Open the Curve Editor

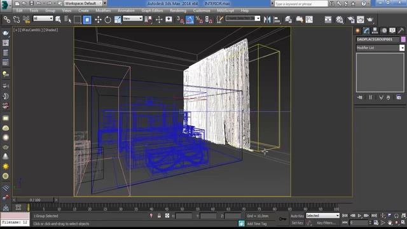click(309, 20)
